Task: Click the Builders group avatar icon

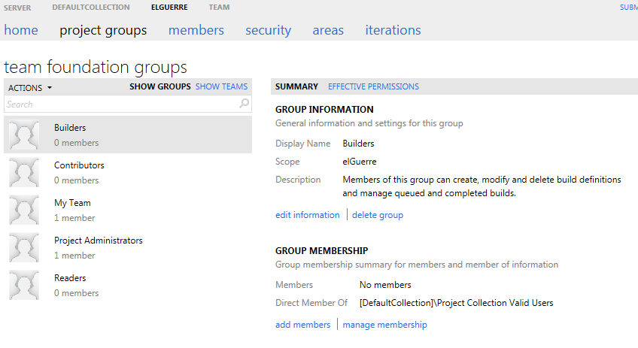Action: pos(23,135)
